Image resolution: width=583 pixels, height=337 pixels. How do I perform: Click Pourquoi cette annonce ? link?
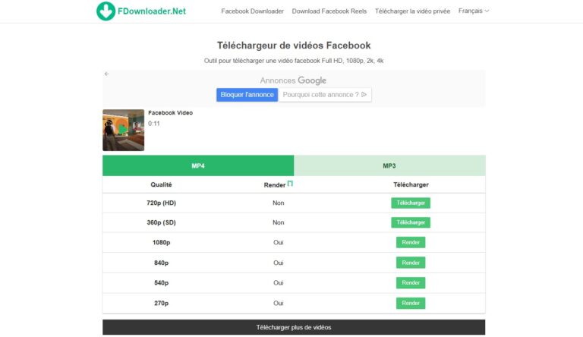pos(325,94)
